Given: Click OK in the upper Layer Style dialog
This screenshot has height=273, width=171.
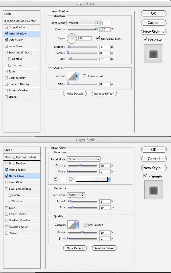Looking at the screenshot, I should 154,14.
